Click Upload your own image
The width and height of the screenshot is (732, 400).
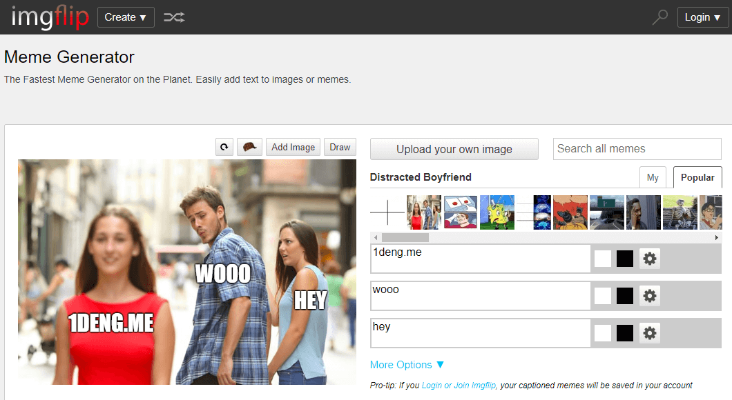pos(454,149)
